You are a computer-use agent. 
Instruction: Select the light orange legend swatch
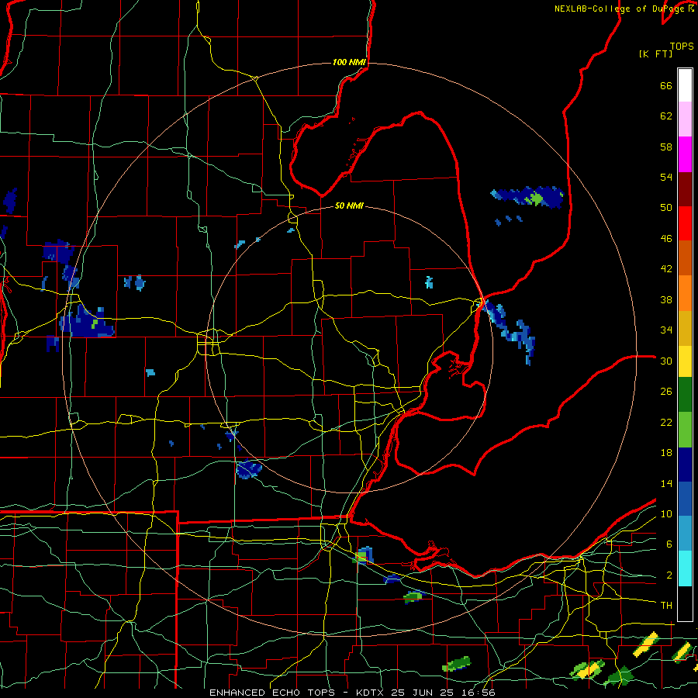(x=685, y=293)
